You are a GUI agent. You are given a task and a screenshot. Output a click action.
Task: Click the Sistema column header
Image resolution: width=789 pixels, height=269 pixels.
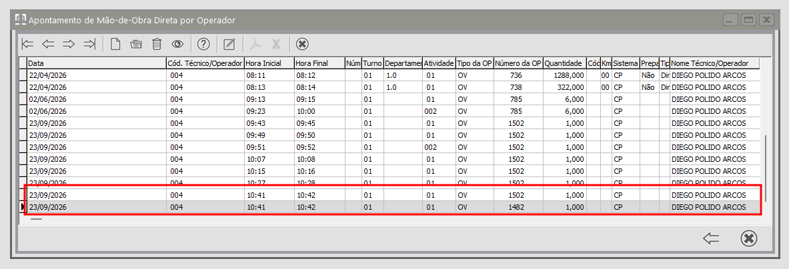coord(626,63)
